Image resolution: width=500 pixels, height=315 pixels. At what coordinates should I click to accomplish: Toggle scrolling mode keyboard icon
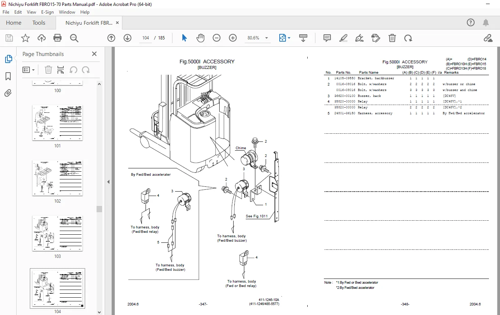coord(303,38)
